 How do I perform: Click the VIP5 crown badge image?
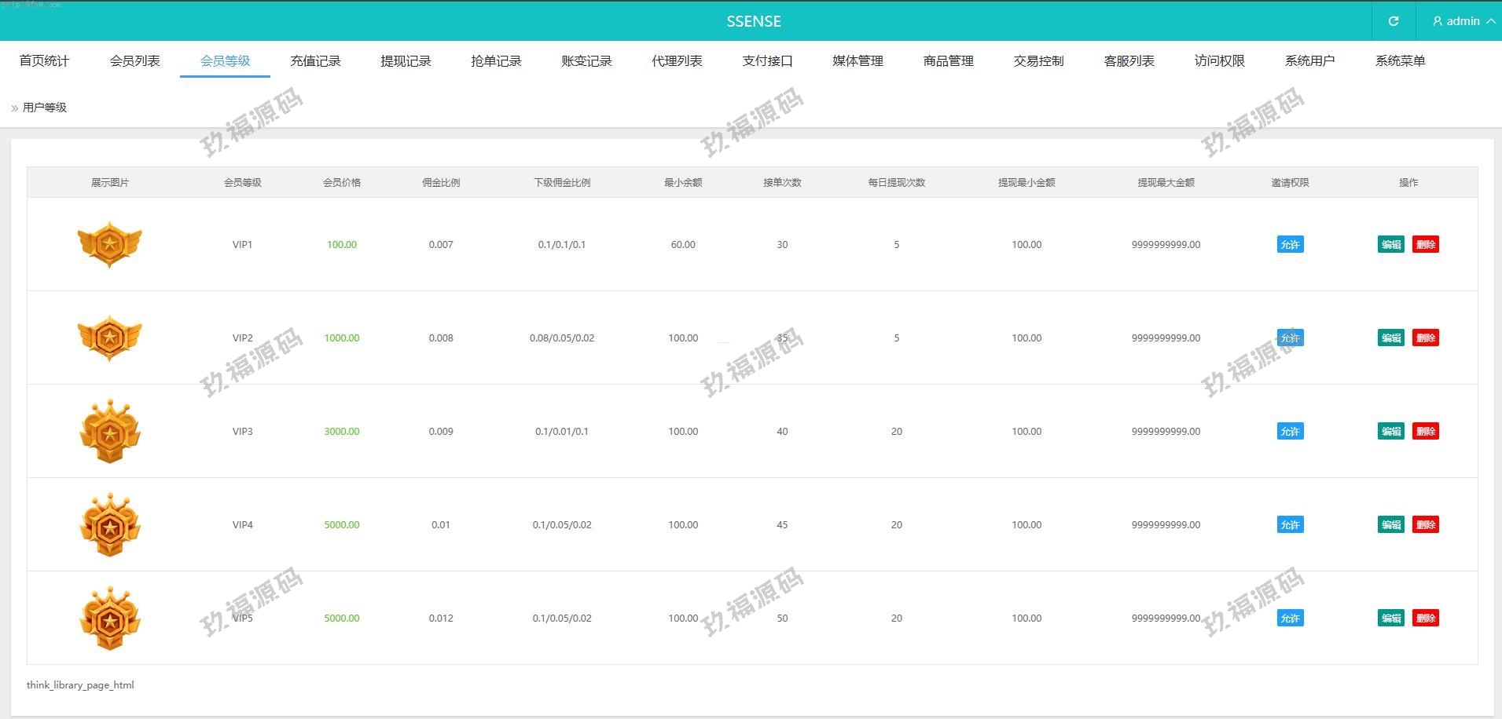point(110,618)
